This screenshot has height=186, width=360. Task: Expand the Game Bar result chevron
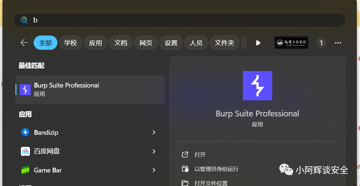(x=154, y=170)
